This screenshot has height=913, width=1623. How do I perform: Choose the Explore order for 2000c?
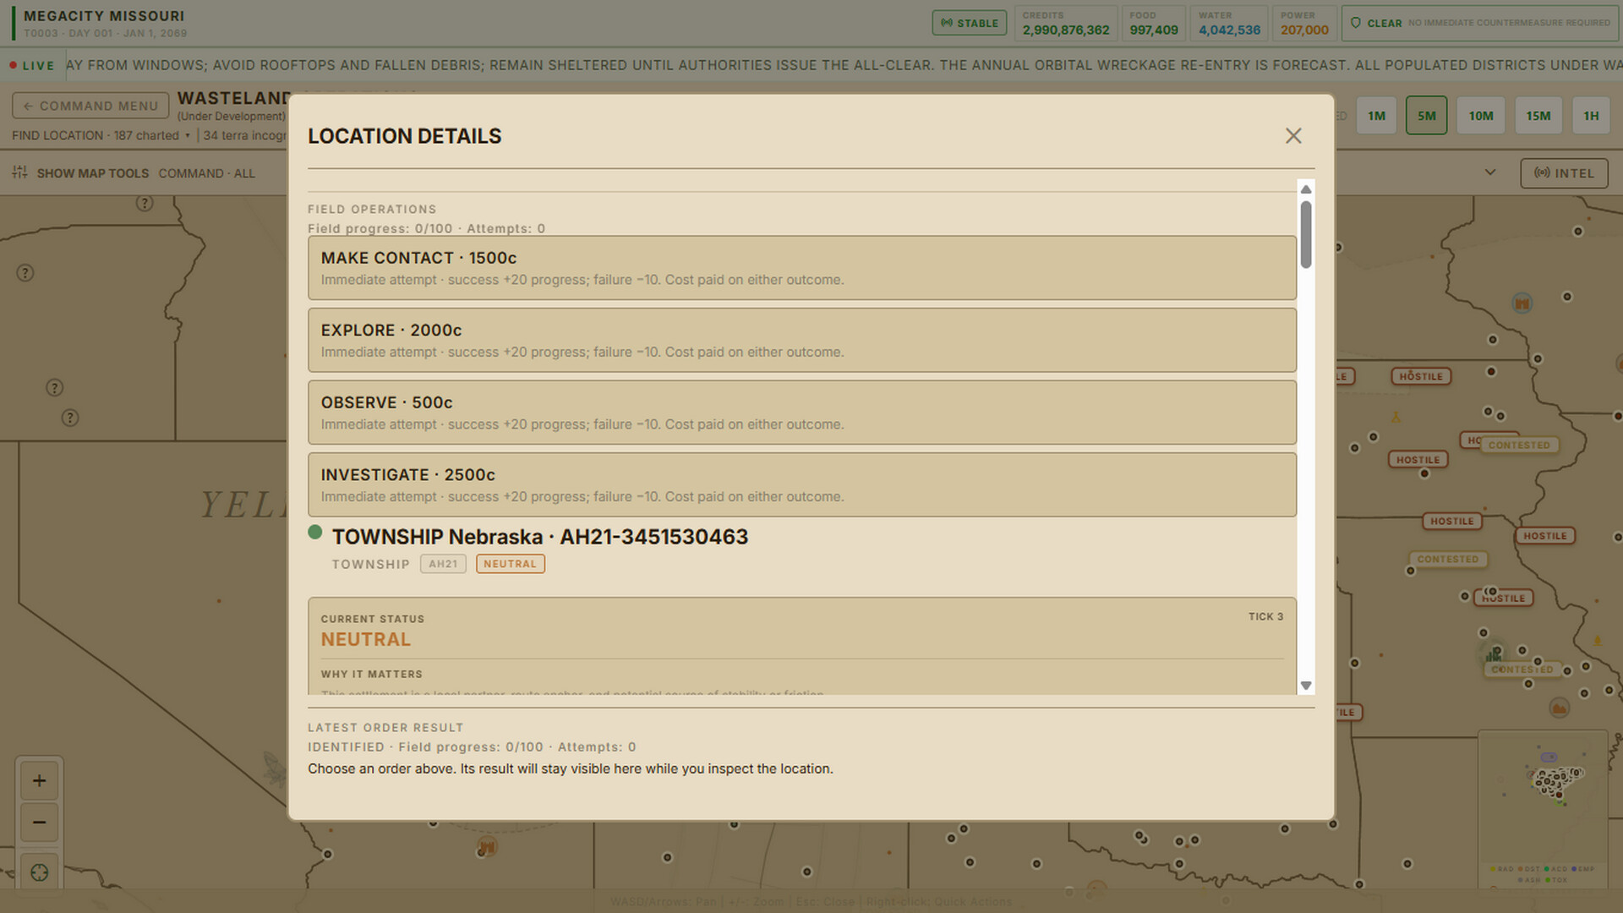click(801, 340)
